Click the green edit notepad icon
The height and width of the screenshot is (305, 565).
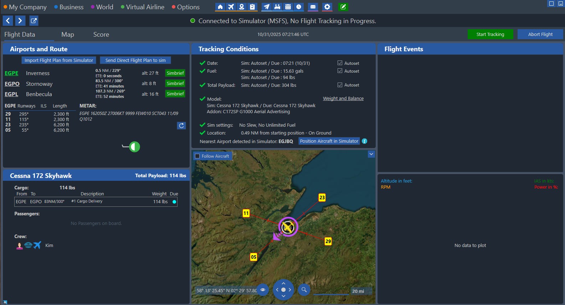[343, 7]
